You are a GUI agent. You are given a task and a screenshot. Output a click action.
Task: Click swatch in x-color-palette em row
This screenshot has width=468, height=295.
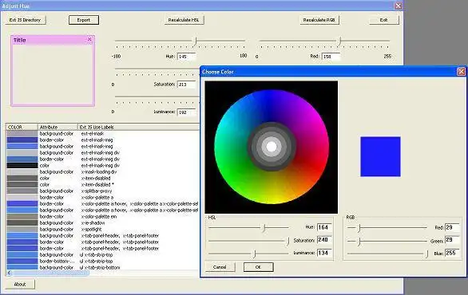click(x=22, y=217)
